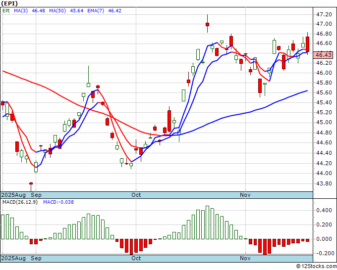Click the Oct marker on price chart axis

[x=136, y=195]
